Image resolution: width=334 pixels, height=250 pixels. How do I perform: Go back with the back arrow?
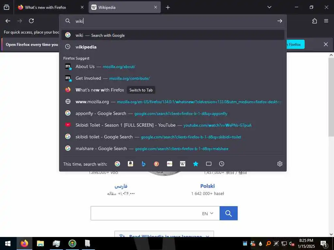8,21
